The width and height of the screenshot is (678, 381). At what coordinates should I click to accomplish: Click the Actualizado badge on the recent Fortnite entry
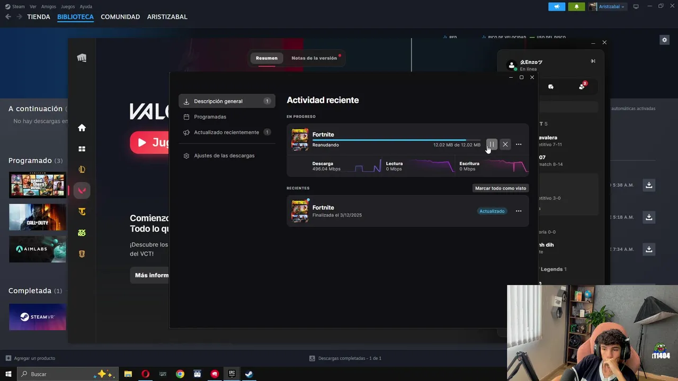click(x=492, y=211)
